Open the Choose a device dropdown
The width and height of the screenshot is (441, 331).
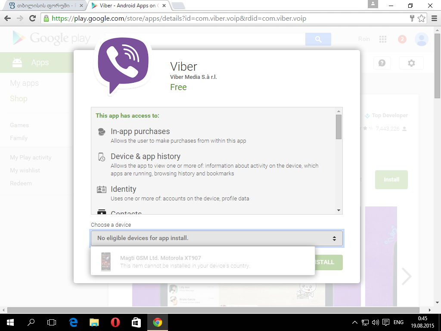click(x=217, y=238)
